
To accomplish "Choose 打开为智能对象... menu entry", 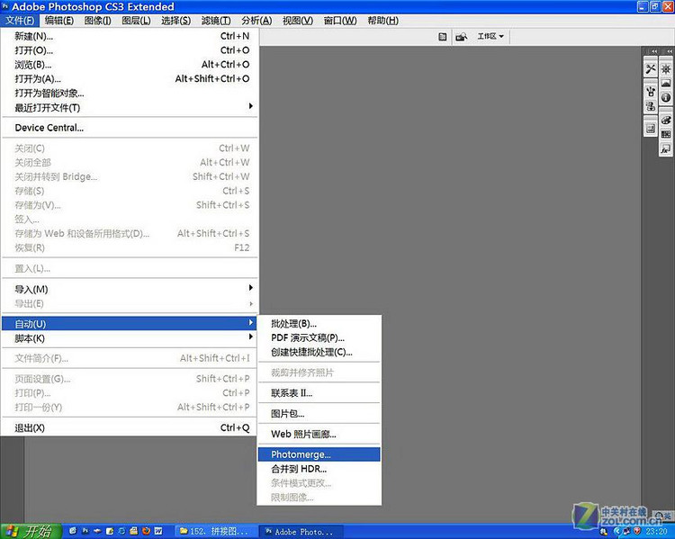I will [x=130, y=93].
